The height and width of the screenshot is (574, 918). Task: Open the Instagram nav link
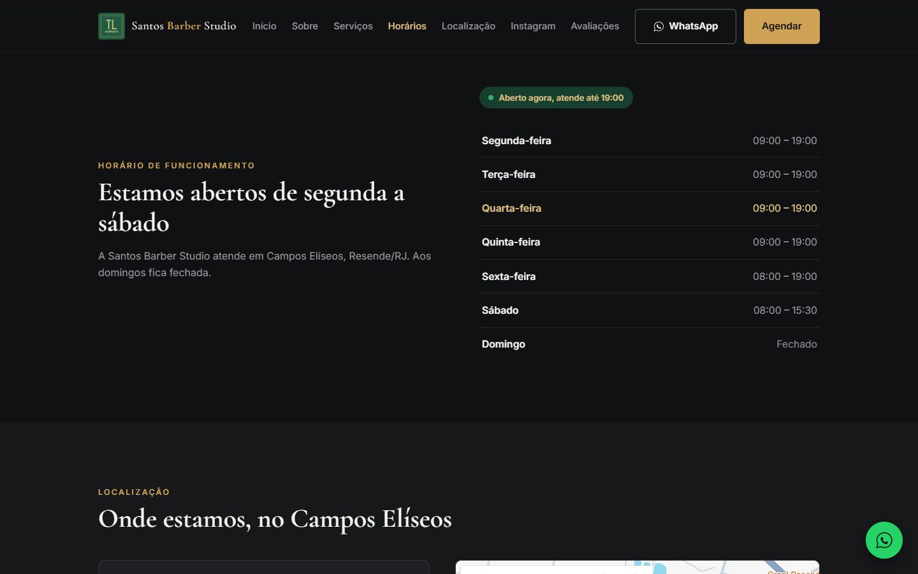click(x=533, y=26)
